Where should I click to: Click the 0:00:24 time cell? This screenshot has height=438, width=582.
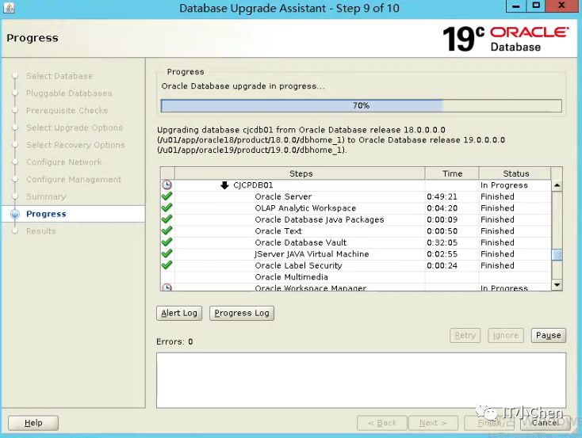tap(442, 265)
